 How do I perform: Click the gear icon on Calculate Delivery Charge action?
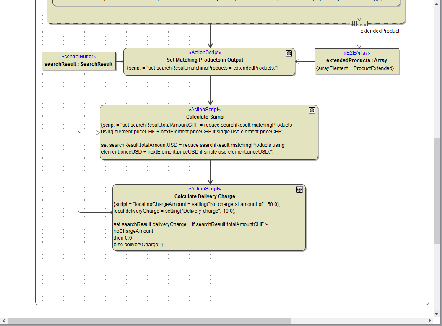coord(299,189)
